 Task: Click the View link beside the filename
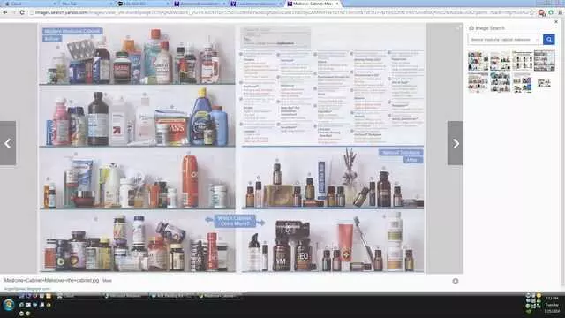point(107,280)
